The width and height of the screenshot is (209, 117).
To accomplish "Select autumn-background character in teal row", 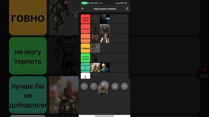I will coord(95,68).
